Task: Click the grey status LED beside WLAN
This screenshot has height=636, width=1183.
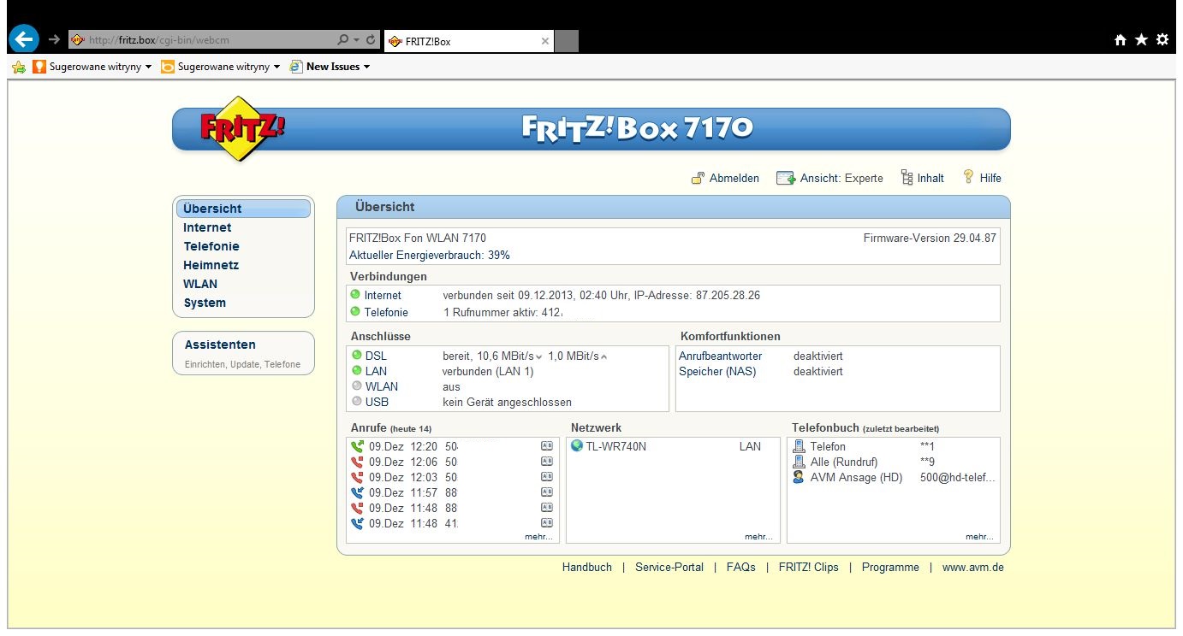Action: coord(357,386)
